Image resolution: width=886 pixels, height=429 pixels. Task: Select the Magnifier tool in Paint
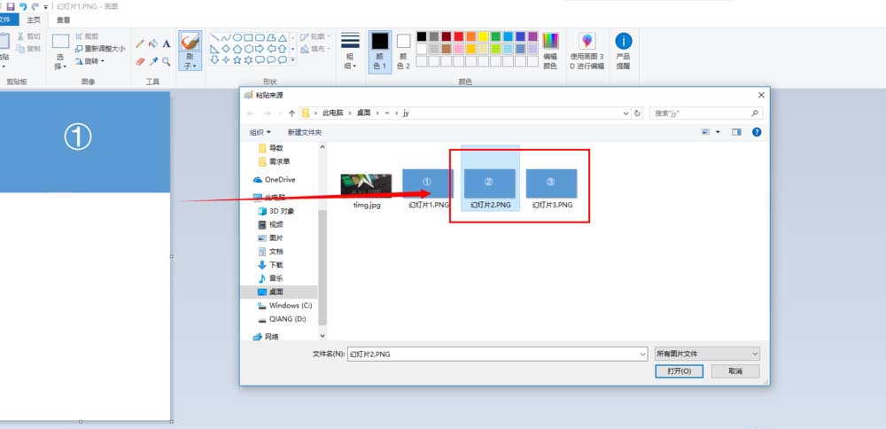click(x=167, y=61)
